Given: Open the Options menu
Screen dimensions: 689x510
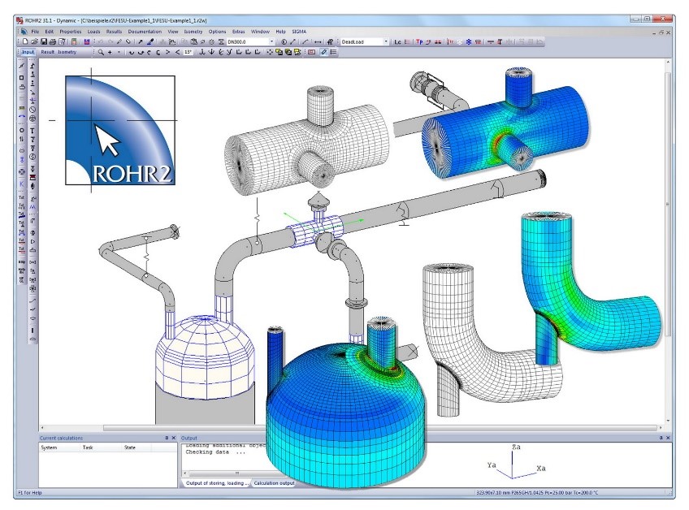Looking at the screenshot, I should [x=217, y=32].
